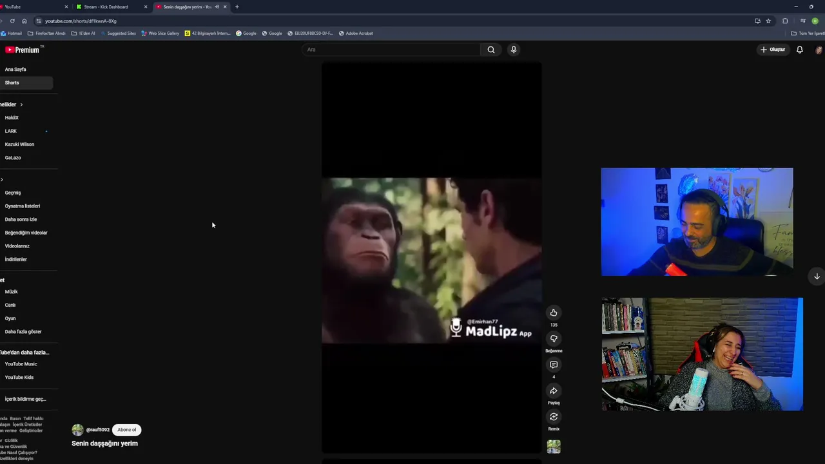Bookmark this page with the star icon
Viewport: 825px width, 464px height.
(x=768, y=21)
